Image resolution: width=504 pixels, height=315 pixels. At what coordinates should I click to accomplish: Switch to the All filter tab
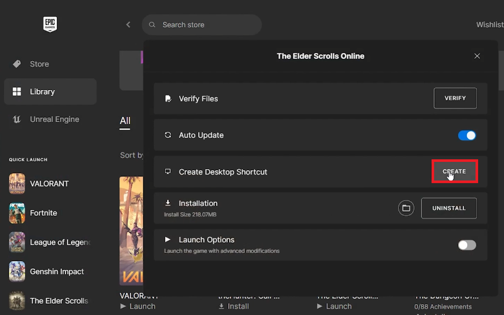click(x=125, y=121)
